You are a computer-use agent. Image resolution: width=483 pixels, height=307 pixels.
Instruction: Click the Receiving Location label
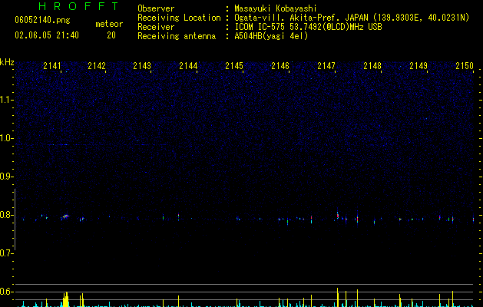point(179,18)
